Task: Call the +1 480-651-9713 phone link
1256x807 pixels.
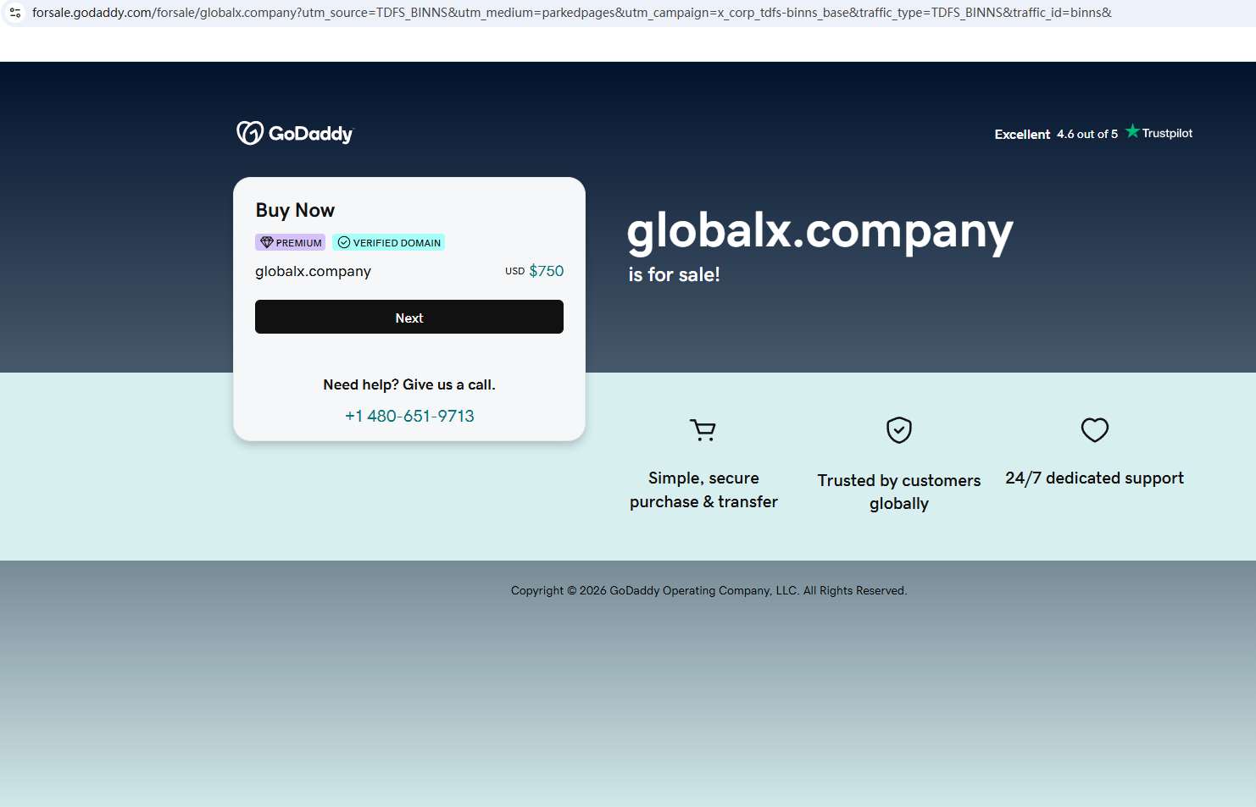Action: point(409,416)
